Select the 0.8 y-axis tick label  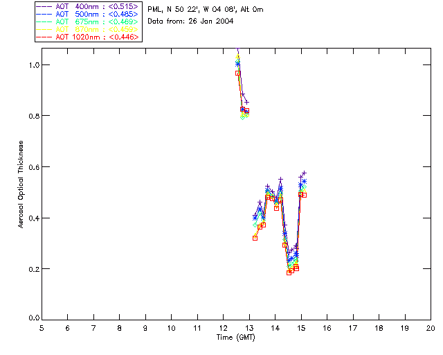click(x=34, y=116)
